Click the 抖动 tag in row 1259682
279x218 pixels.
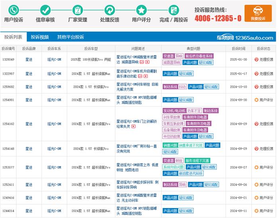tap(183, 87)
